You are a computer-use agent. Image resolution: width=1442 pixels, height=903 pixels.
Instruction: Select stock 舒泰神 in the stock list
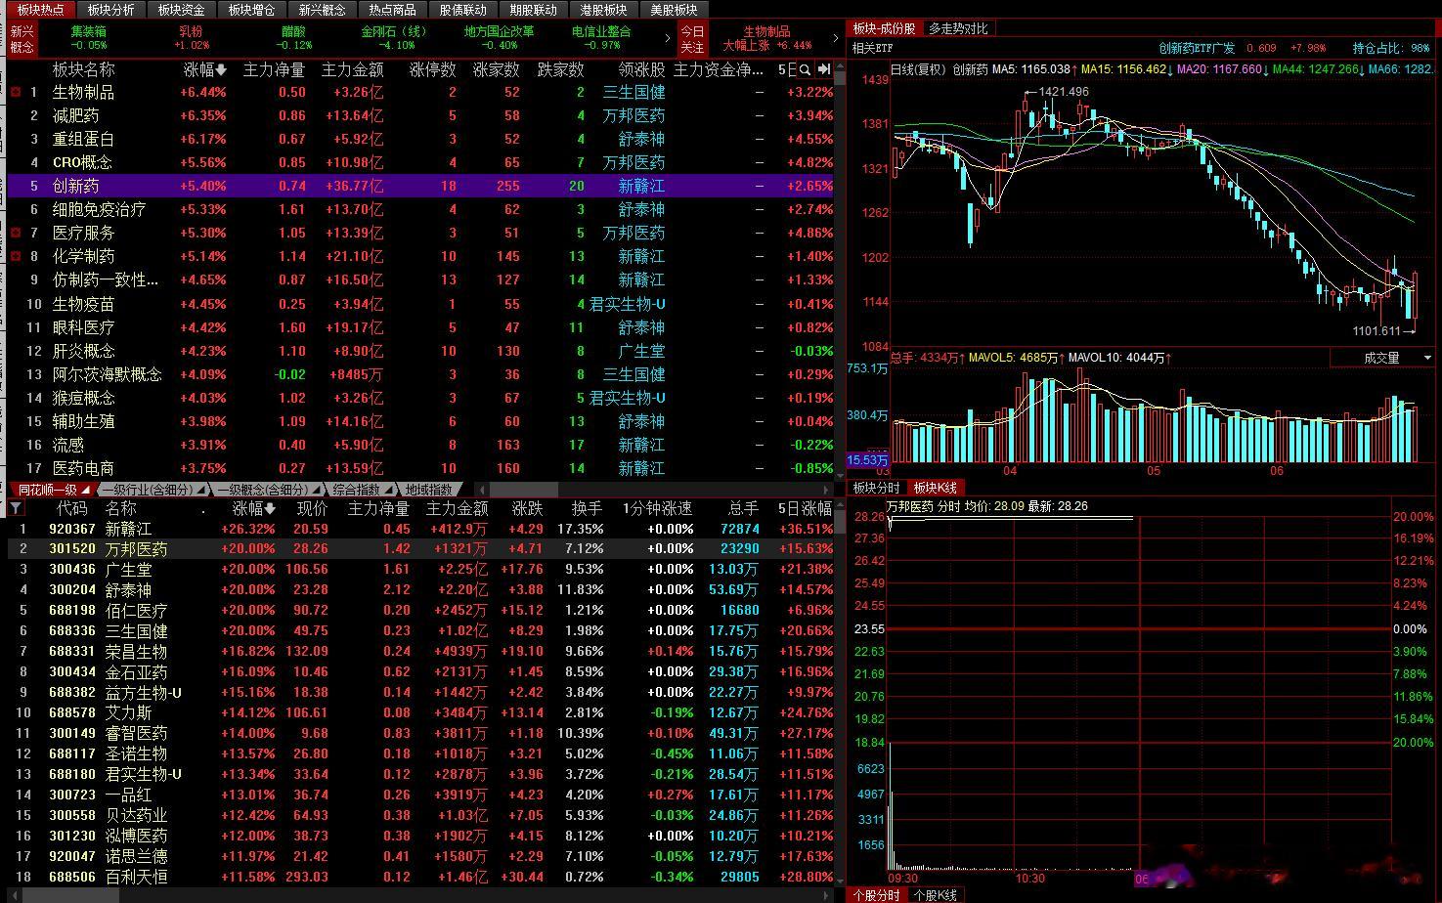coord(420,590)
